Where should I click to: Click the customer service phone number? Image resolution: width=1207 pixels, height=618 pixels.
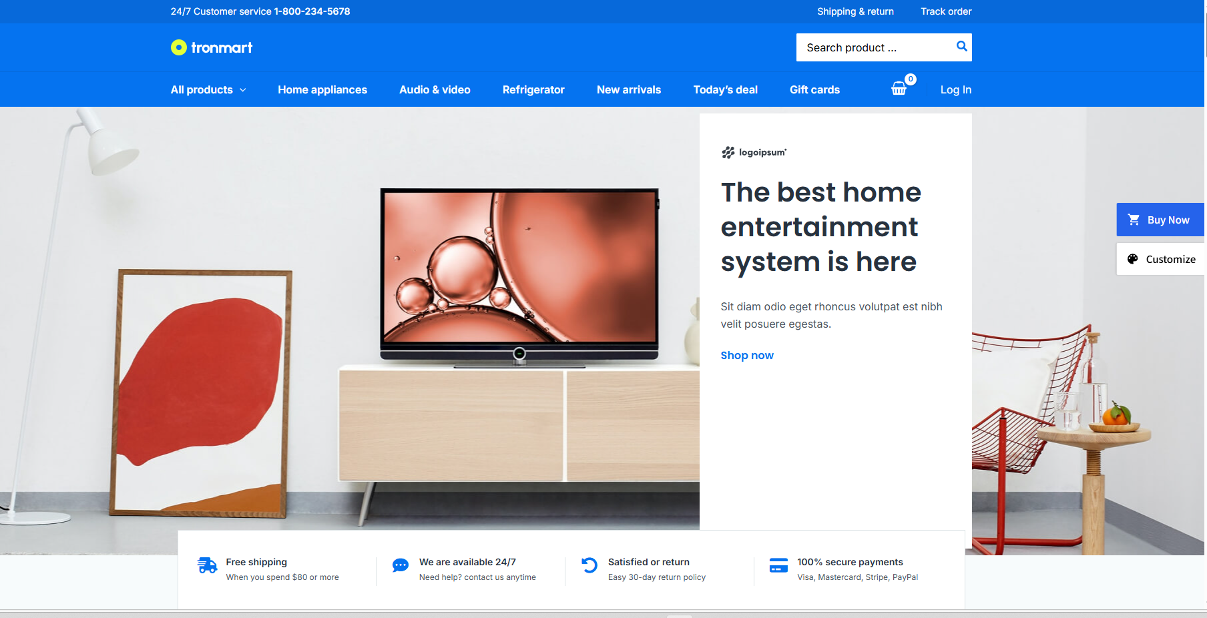click(312, 11)
